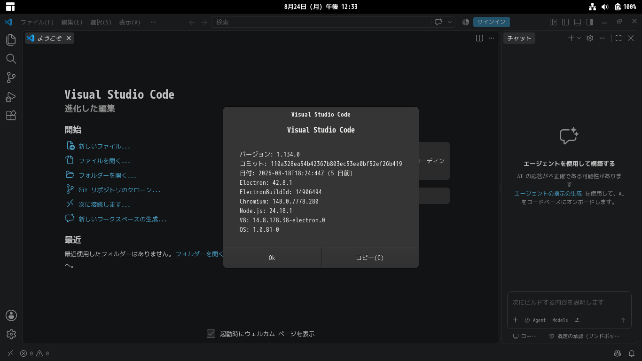Open the editor's more actions menu
Screen dimensions: 642x361
pyautogui.click(x=492, y=38)
